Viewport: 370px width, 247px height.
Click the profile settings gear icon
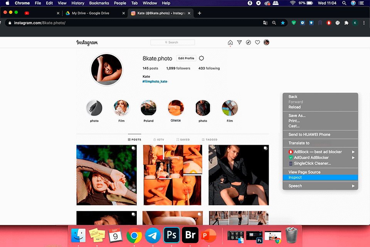tap(201, 58)
